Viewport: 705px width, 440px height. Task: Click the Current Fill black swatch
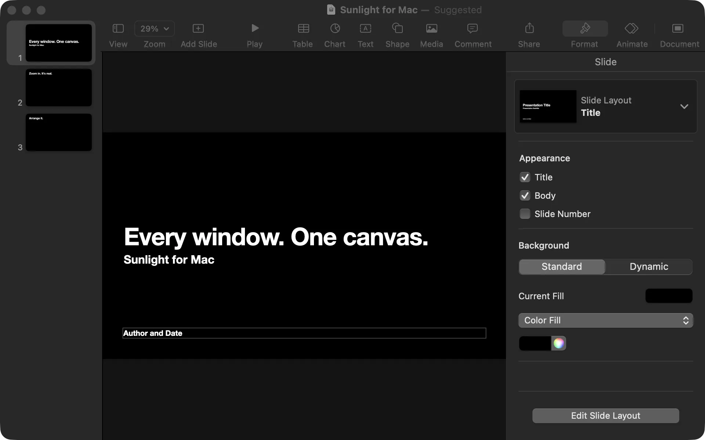tap(669, 296)
